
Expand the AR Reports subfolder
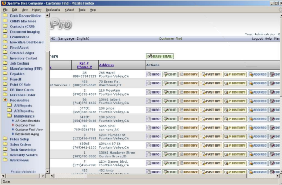tap(23, 106)
